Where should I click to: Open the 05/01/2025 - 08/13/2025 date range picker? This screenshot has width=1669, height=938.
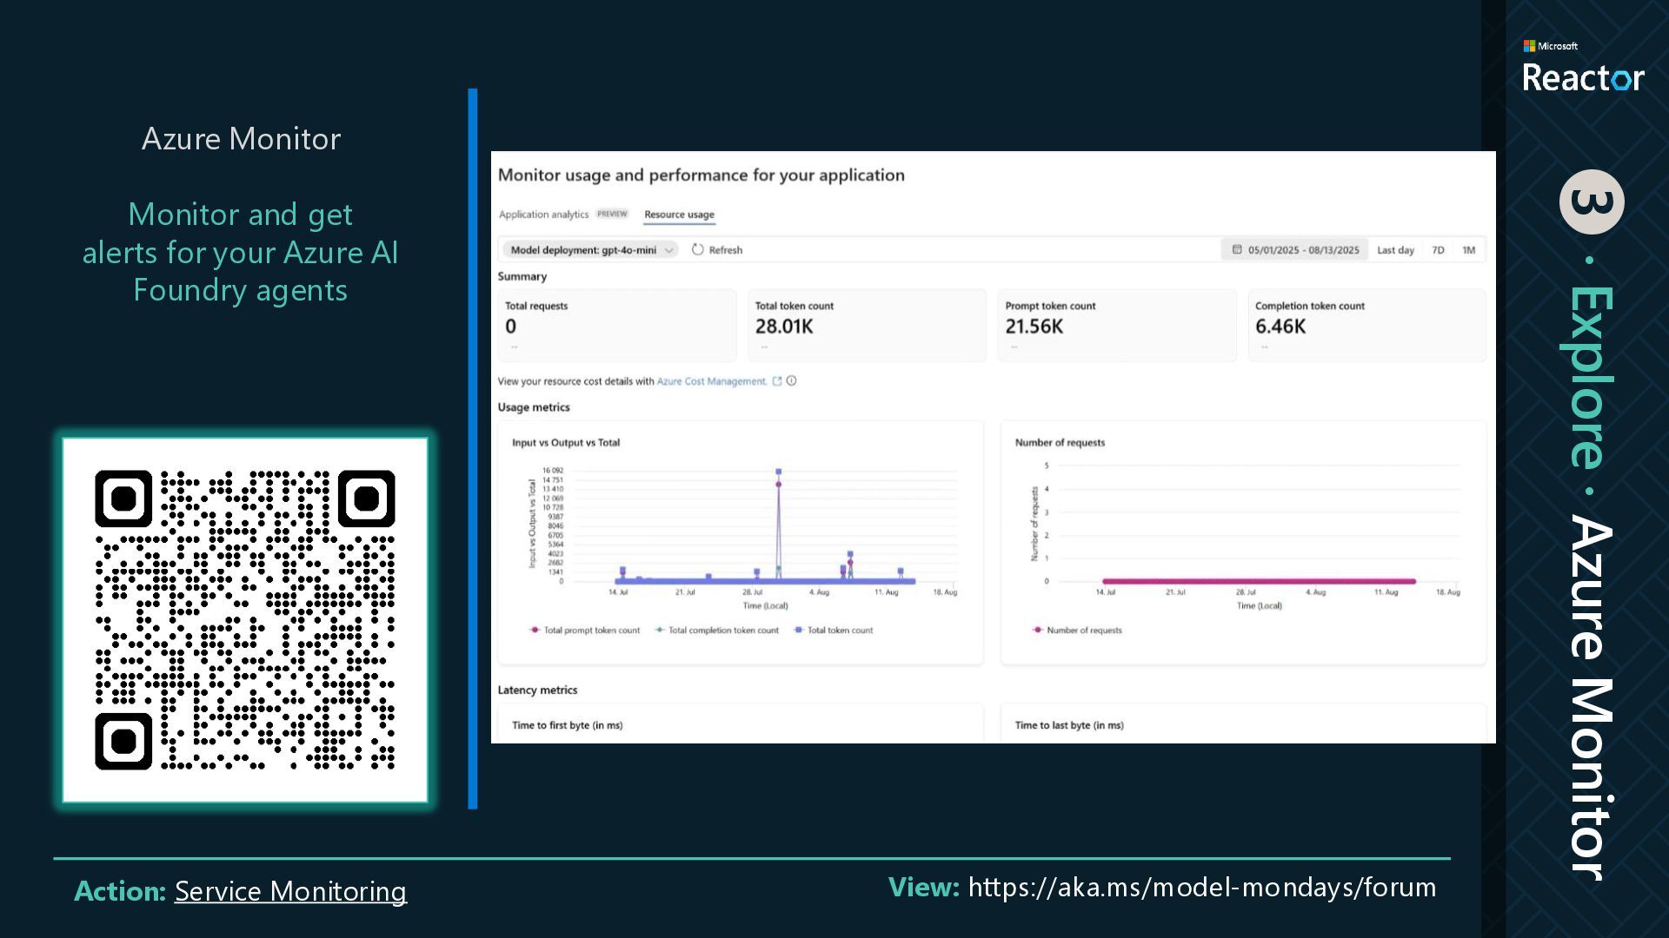[1294, 249]
